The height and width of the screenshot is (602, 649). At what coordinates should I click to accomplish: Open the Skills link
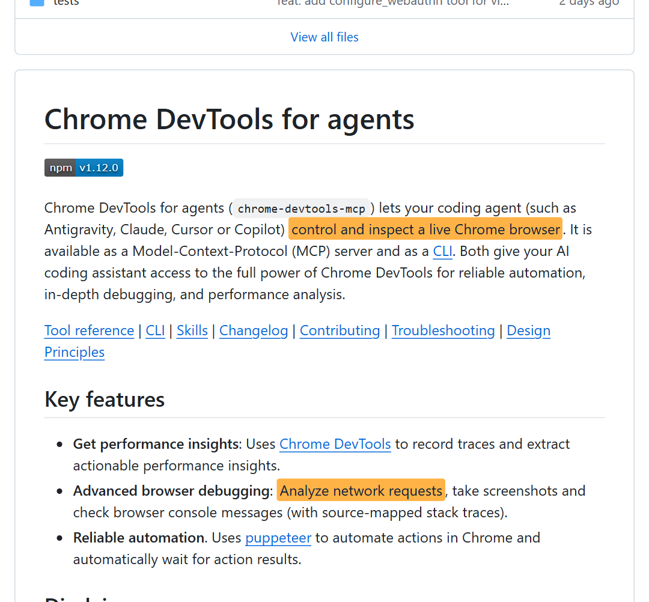[x=192, y=330]
